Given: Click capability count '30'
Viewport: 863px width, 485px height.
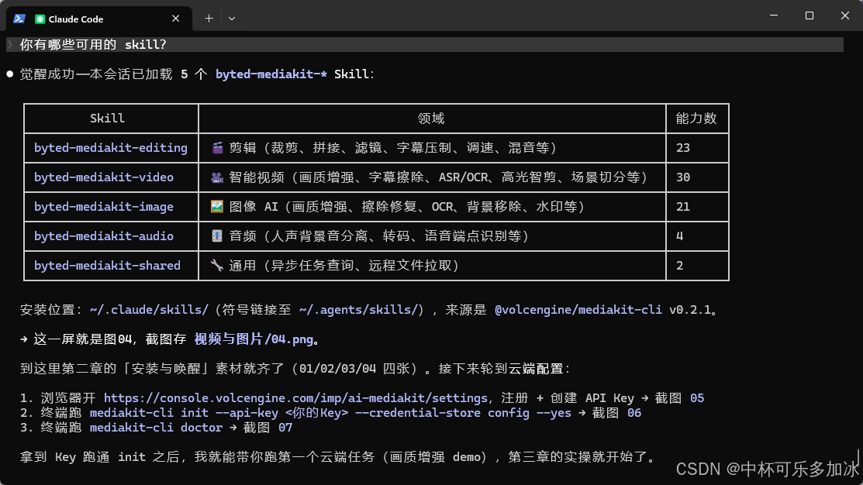Looking at the screenshot, I should click(683, 177).
